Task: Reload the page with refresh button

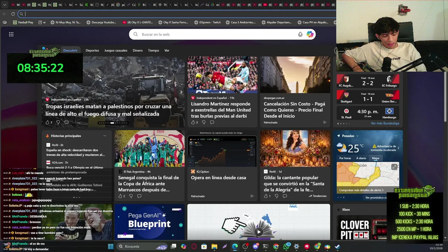Action: (x=13, y=14)
